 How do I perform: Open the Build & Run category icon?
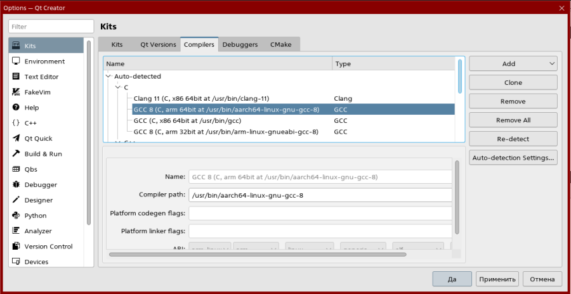tap(16, 154)
